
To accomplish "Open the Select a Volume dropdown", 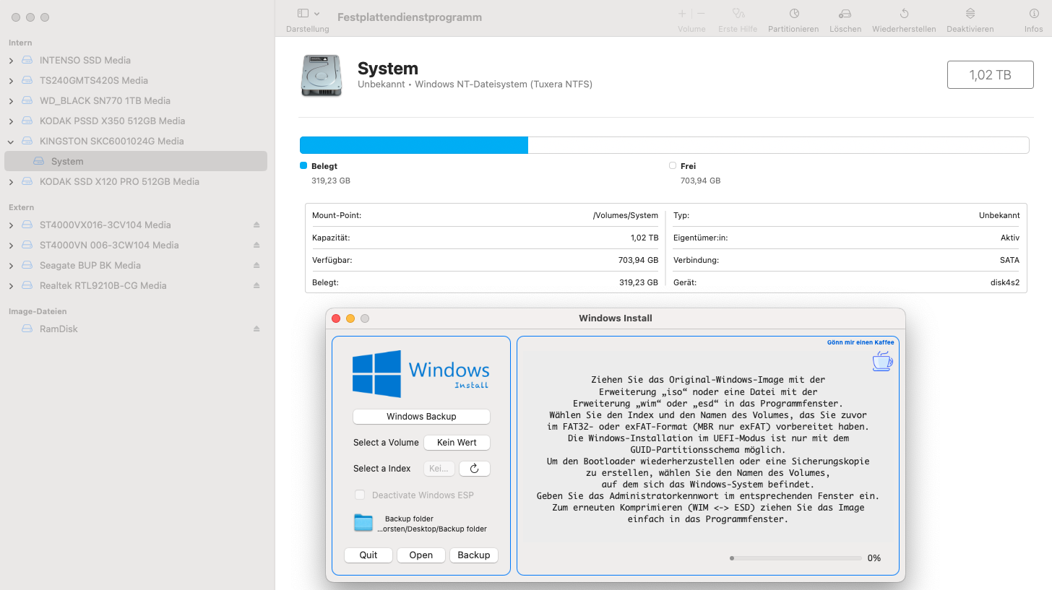I will [x=457, y=443].
